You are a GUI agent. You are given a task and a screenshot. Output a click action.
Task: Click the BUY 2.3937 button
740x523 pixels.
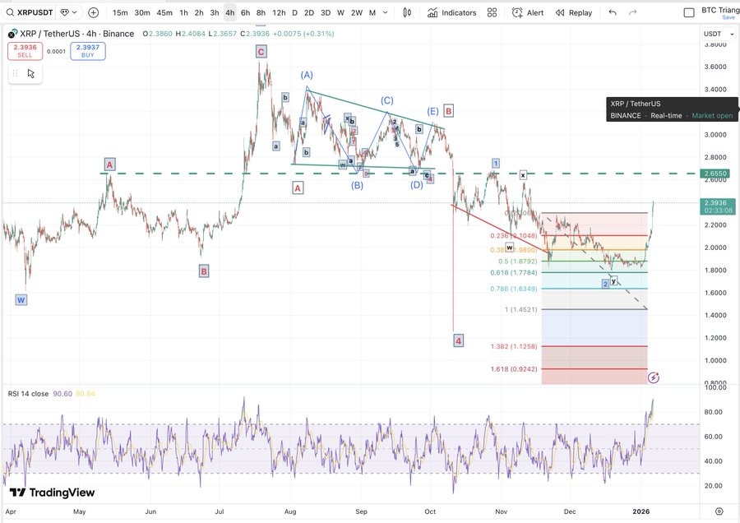click(x=86, y=51)
